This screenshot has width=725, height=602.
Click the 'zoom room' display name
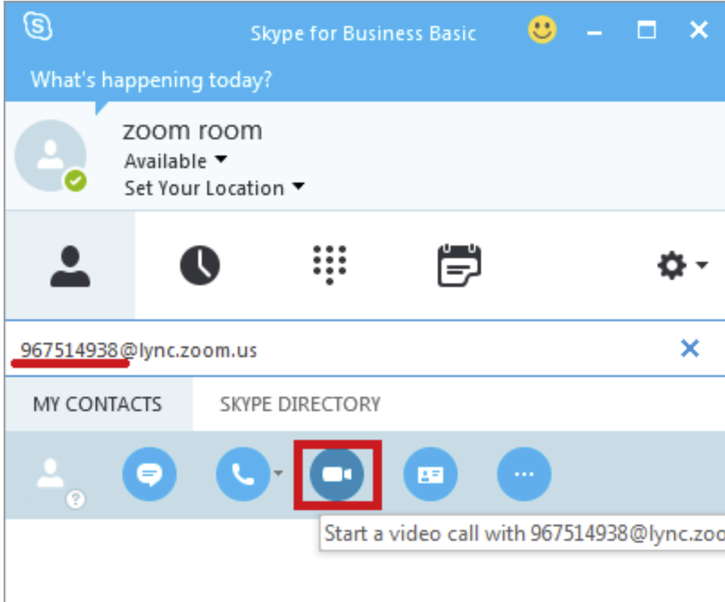click(x=192, y=132)
